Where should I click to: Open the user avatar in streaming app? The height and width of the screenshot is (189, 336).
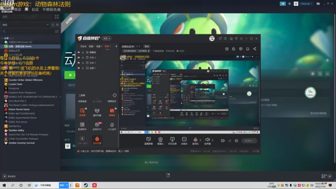tap(212, 38)
